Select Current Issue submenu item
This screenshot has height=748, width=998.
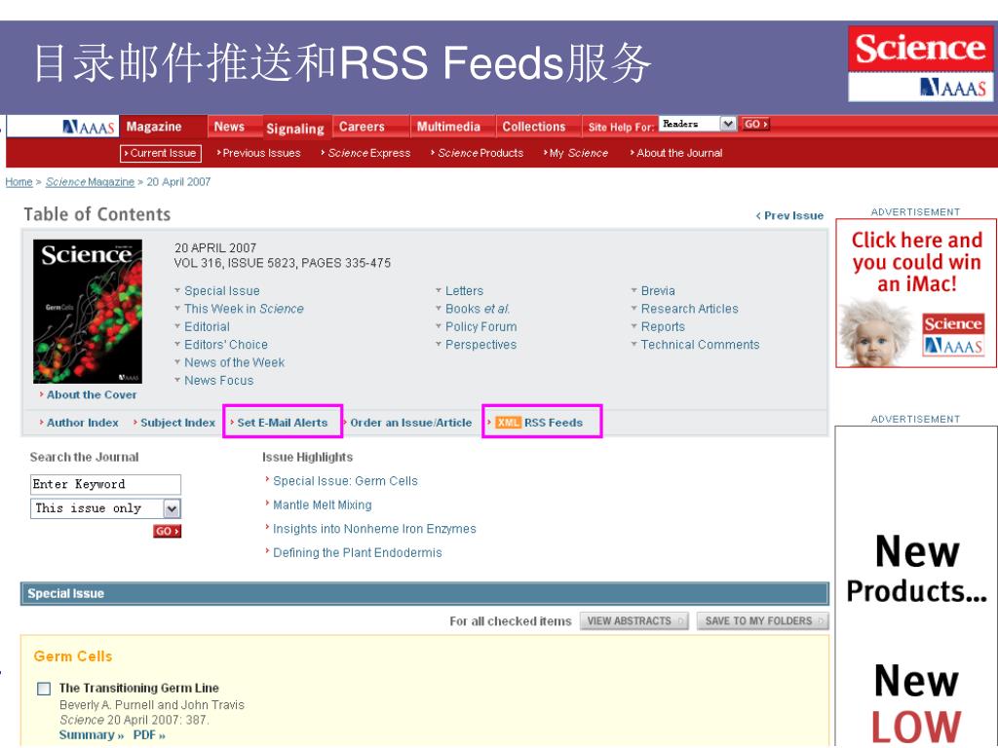click(161, 153)
